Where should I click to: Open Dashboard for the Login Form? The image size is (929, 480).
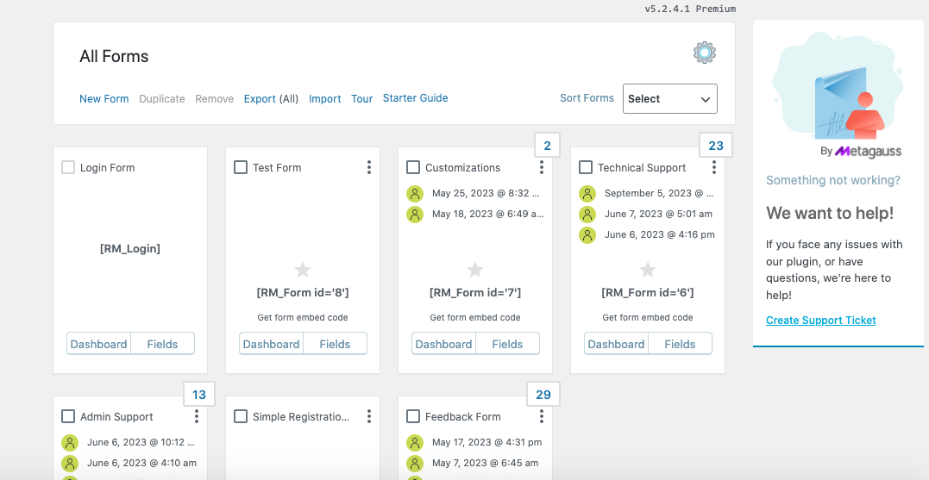(x=98, y=344)
